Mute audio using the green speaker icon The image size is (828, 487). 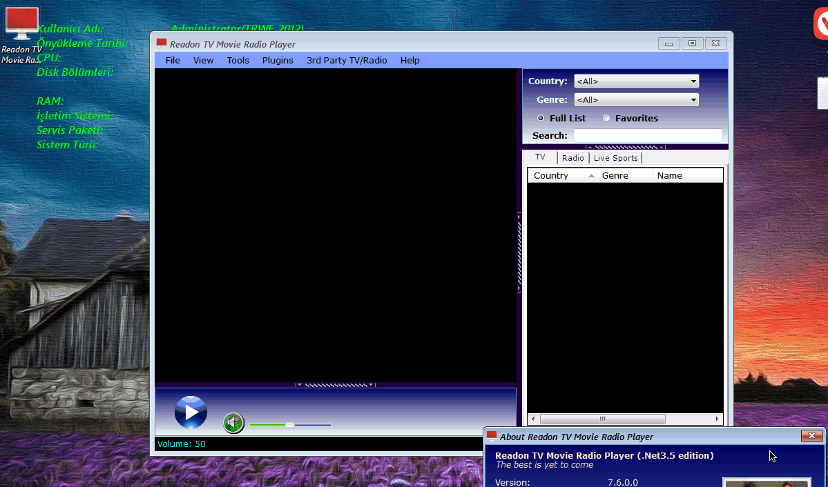(233, 423)
